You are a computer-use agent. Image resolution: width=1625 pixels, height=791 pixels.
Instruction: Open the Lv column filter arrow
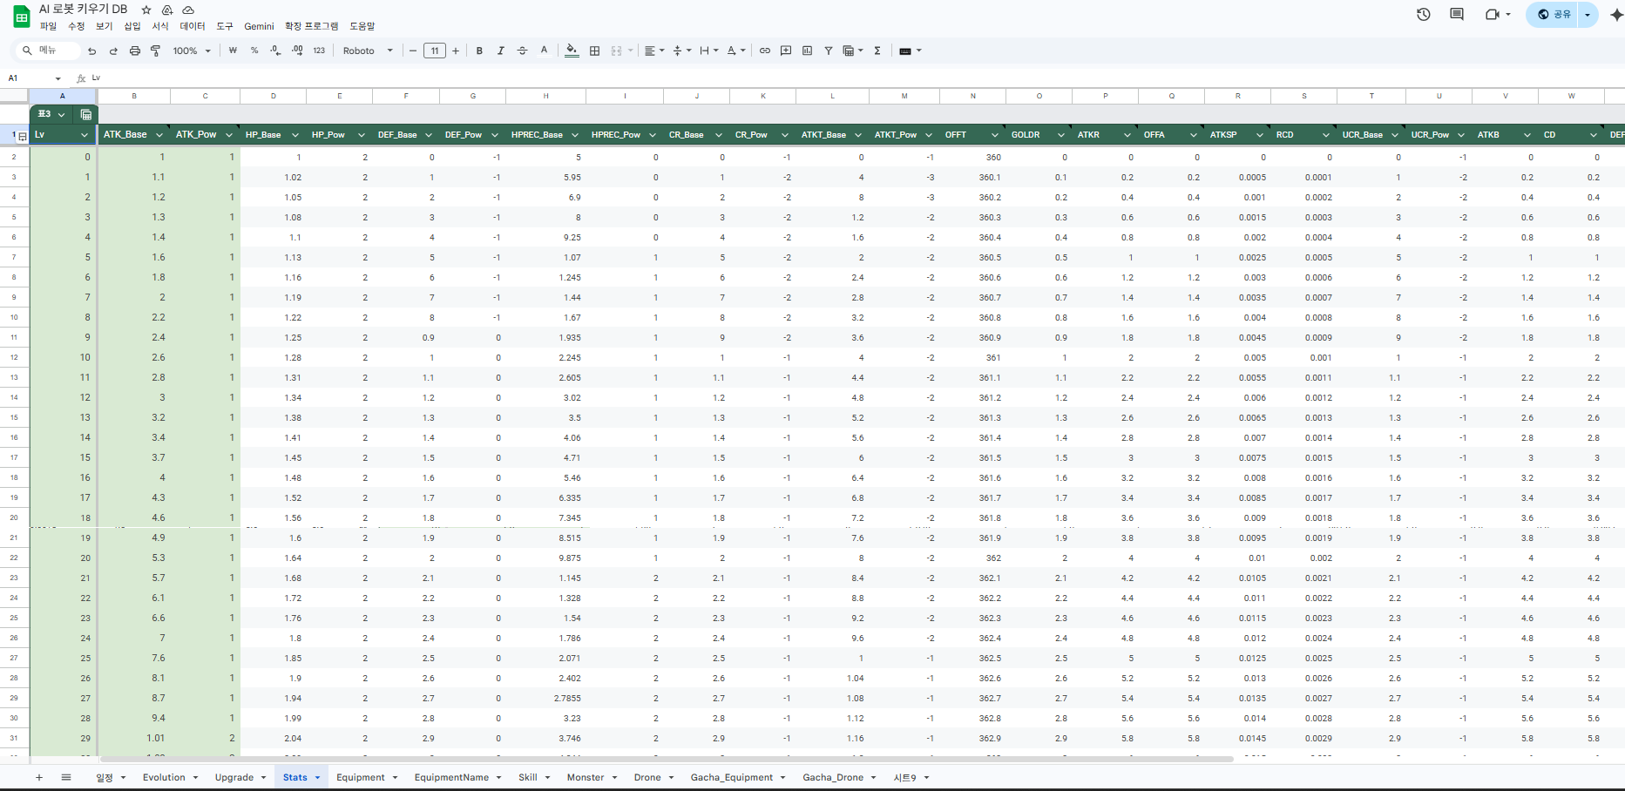[x=85, y=135]
